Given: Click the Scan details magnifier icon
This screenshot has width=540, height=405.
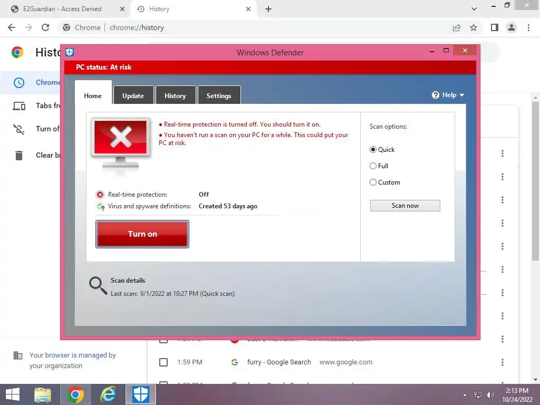Looking at the screenshot, I should point(98,286).
